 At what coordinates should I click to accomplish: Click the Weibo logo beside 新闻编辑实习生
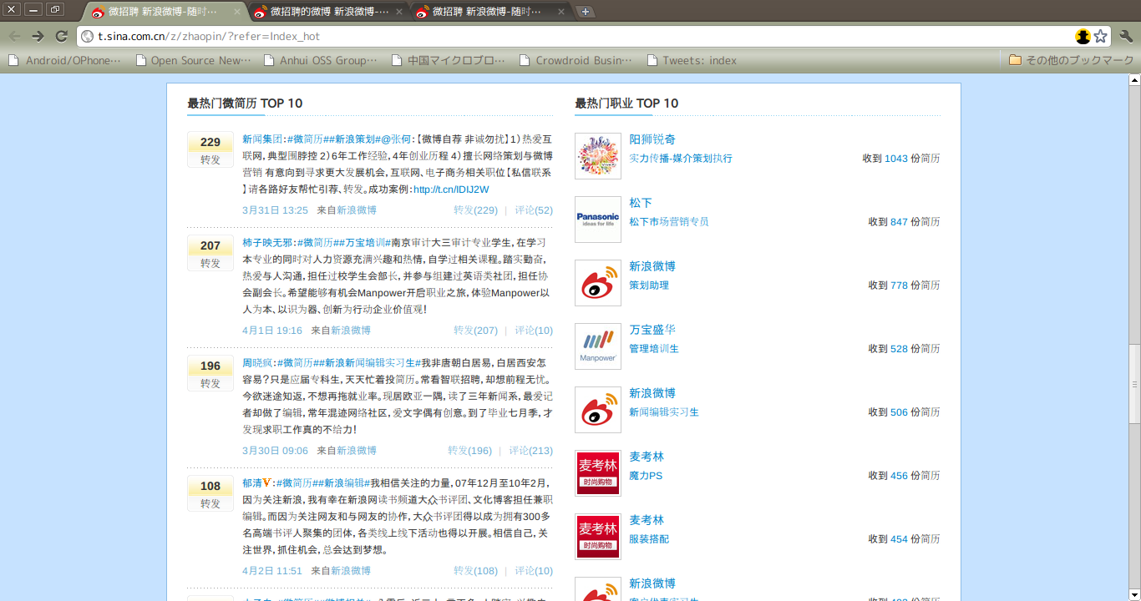[598, 410]
